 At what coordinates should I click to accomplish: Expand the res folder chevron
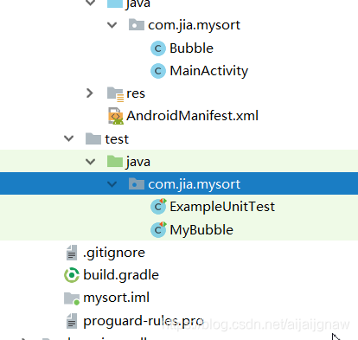coord(90,93)
